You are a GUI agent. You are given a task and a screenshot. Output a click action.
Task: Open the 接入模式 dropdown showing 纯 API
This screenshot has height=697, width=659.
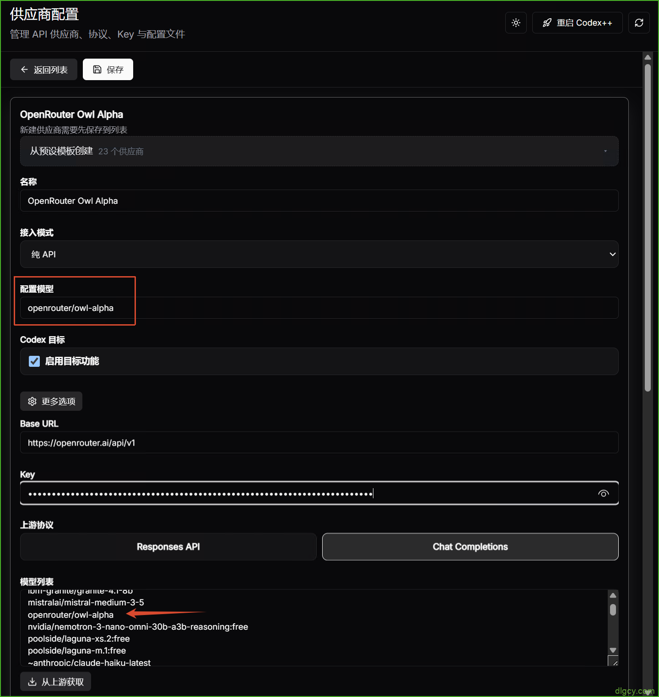(319, 254)
